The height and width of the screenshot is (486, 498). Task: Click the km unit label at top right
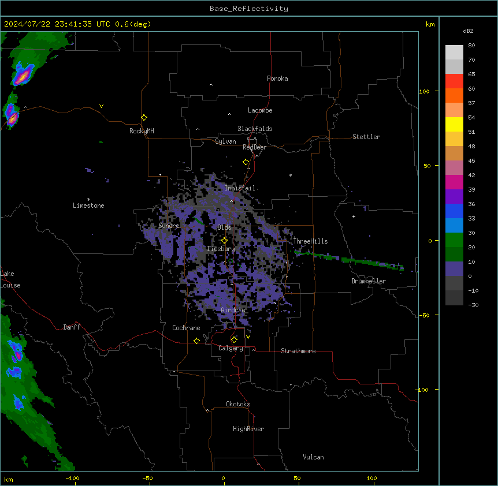coord(430,24)
